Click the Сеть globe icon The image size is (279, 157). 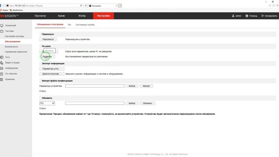click(2, 57)
